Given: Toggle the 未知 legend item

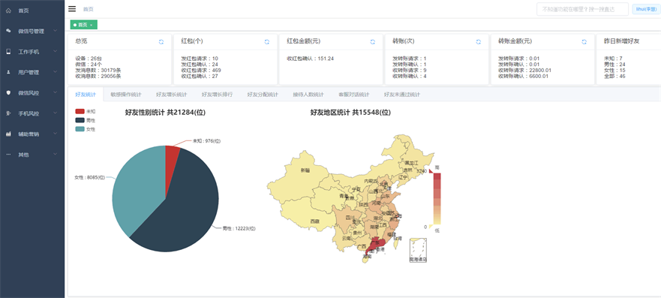Looking at the screenshot, I should tap(85, 111).
